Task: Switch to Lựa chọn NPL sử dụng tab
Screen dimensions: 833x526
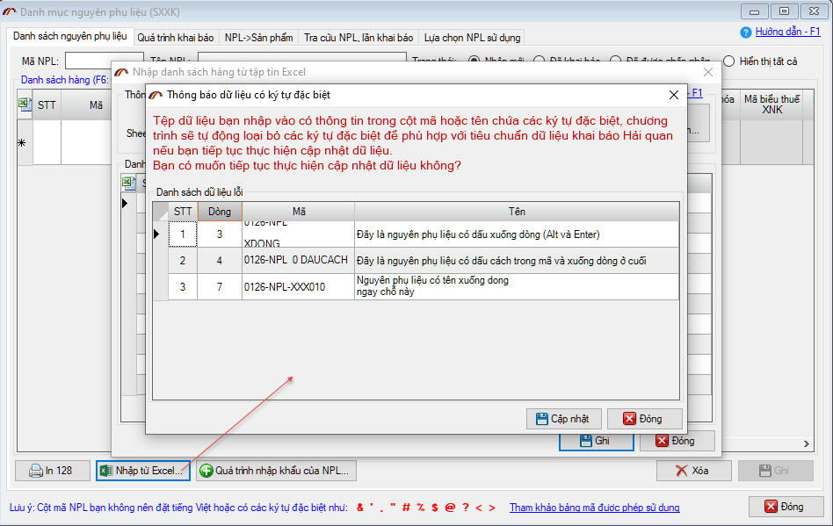Action: coord(472,38)
